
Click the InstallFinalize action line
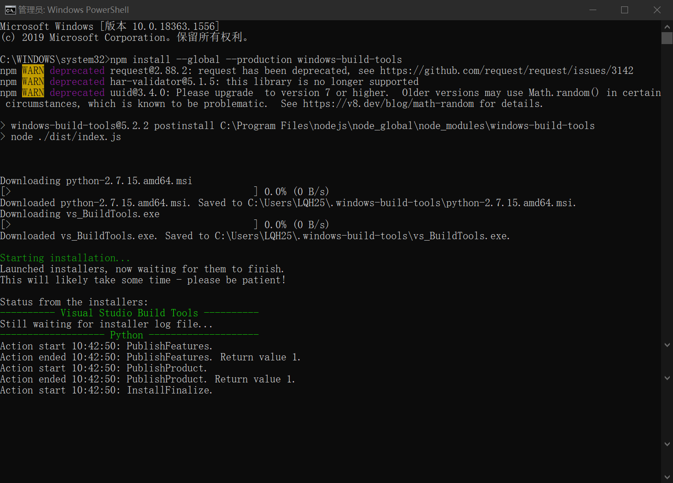click(106, 390)
